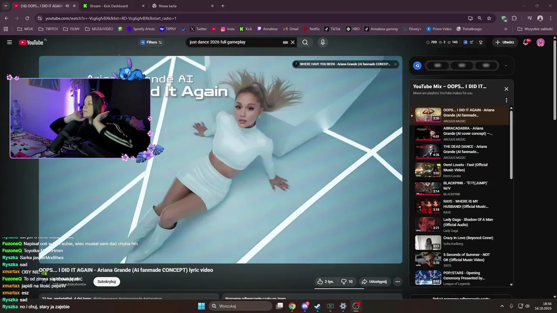
Task: Open the tab search dropdown arrow
Action: click(6, 6)
